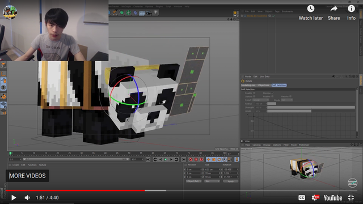Adjust the Strength slider

311,107
